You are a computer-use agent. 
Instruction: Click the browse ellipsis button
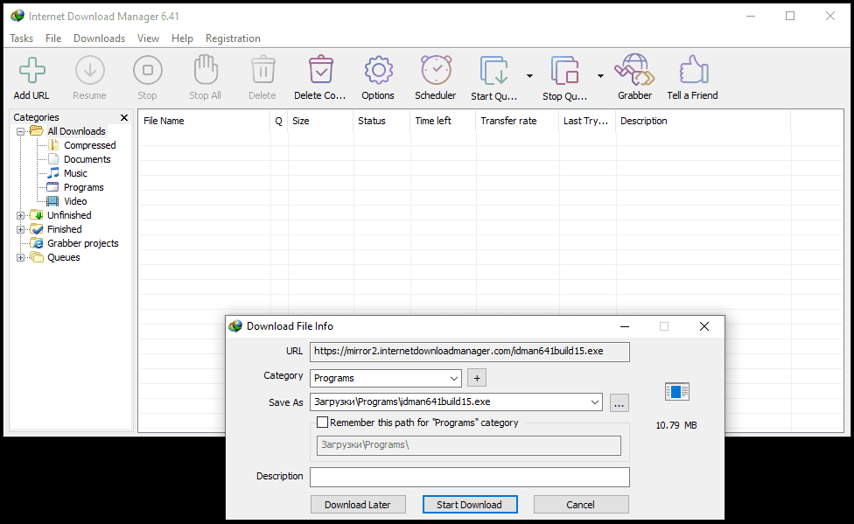(619, 403)
